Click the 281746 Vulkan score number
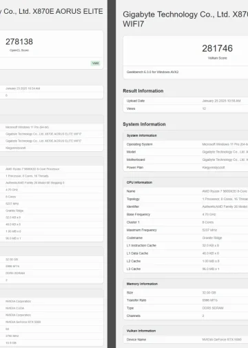Image resolution: width=248 pixels, height=348 pixels. click(x=217, y=48)
